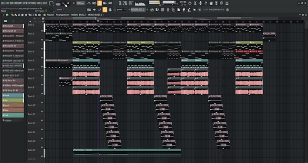
Task: Toggle playlist snap magnet icon
Action: click(7, 15)
